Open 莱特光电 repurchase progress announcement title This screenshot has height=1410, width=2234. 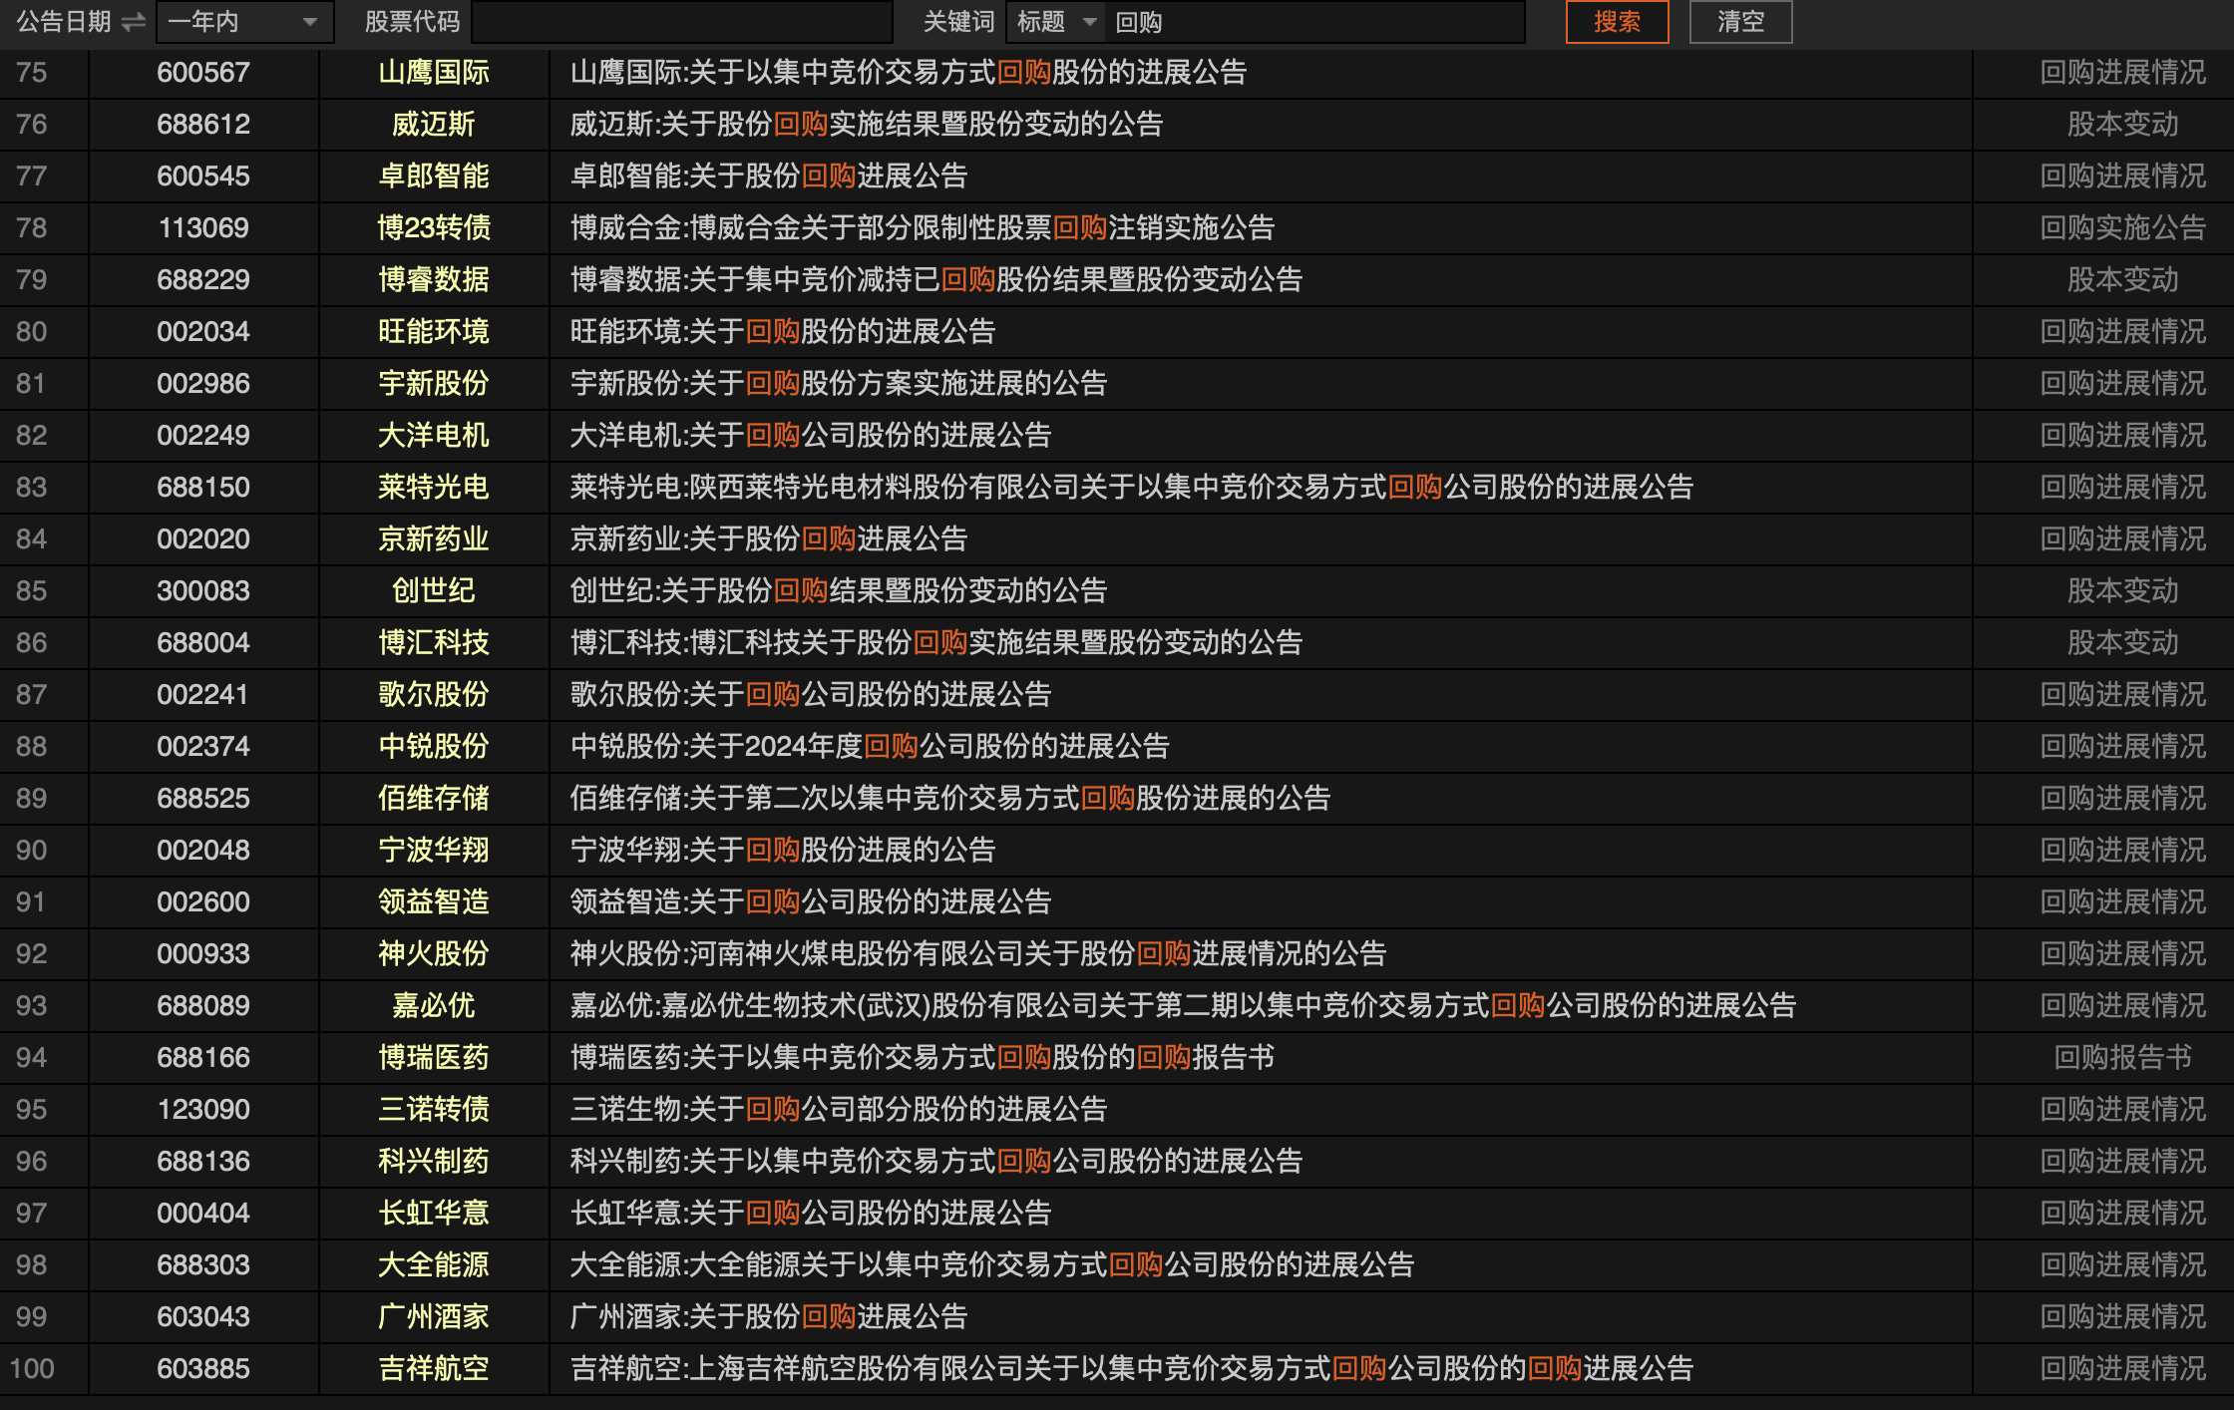click(x=1131, y=488)
